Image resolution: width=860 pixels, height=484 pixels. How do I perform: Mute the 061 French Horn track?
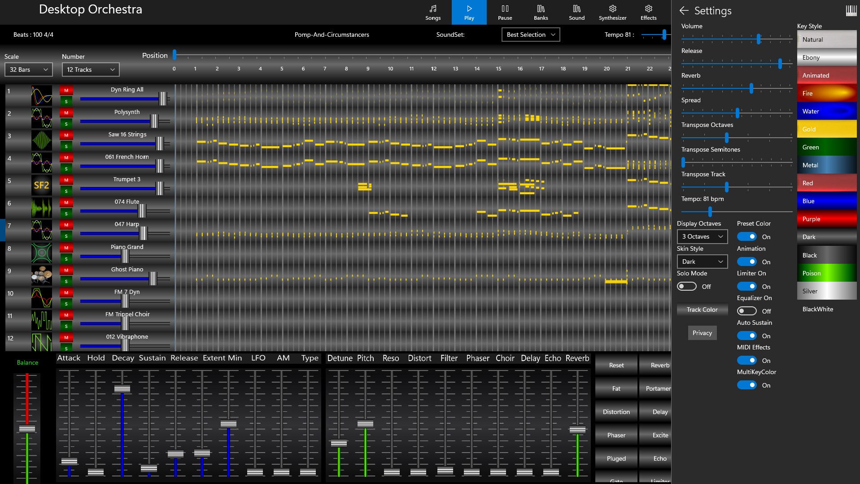65,157
